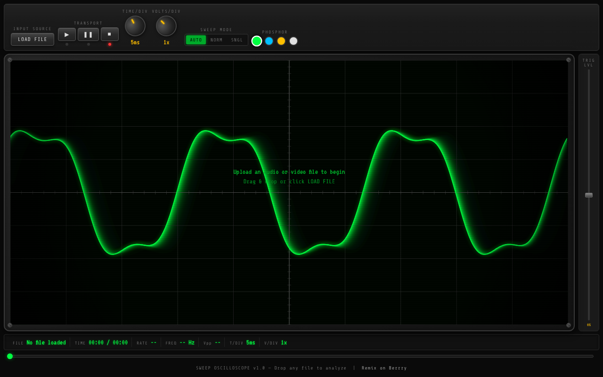Click the LOAD FILE button
603x377 pixels.
tap(33, 40)
